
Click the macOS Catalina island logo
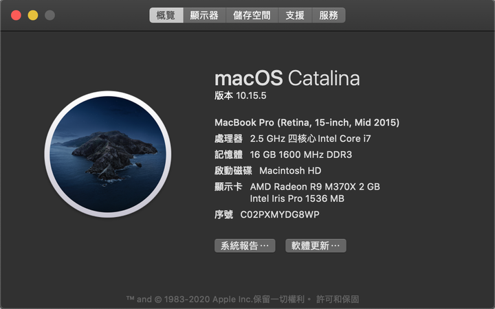[x=108, y=154]
